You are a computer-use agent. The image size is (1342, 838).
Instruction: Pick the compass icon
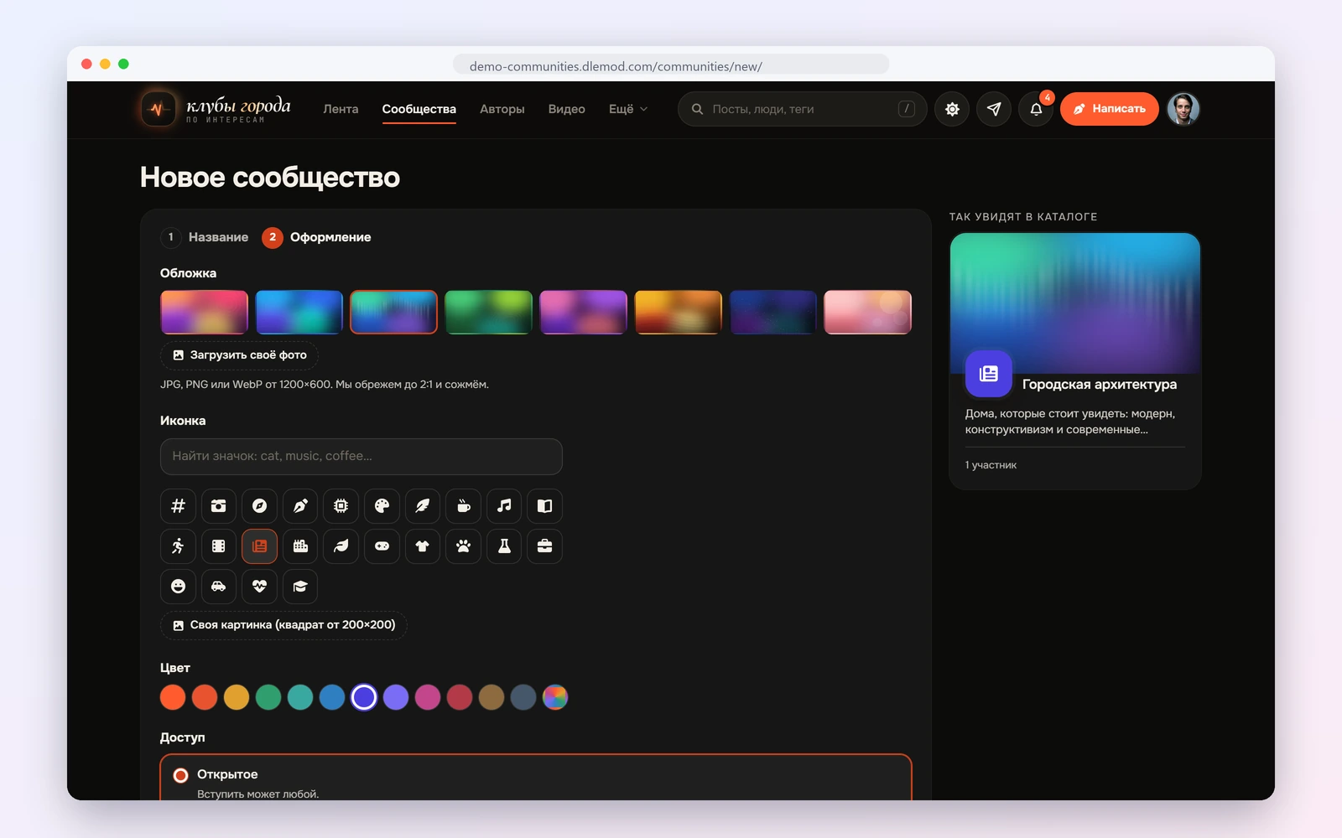point(259,506)
